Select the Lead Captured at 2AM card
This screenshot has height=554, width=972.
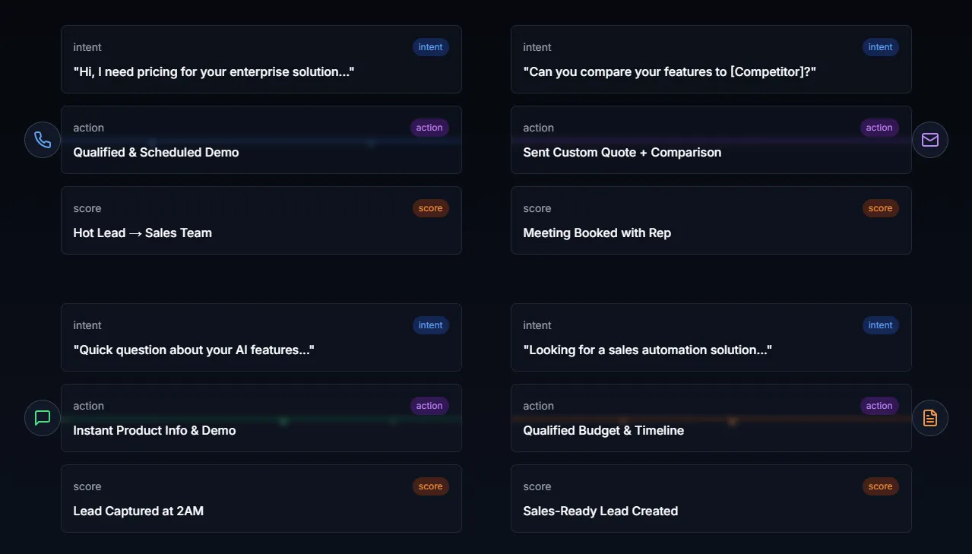[x=261, y=499]
